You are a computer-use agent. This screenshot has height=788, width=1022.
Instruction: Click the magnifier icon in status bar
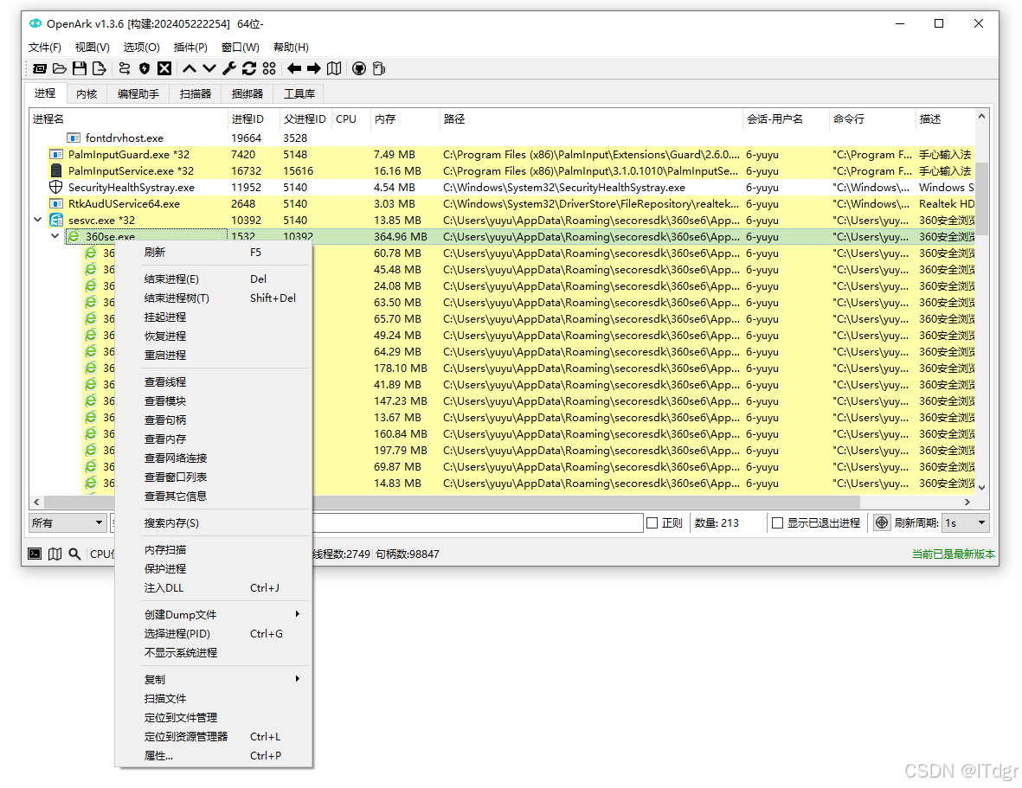click(x=75, y=554)
